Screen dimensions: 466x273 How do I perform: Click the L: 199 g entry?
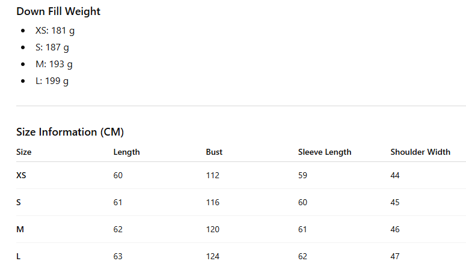[x=52, y=81]
